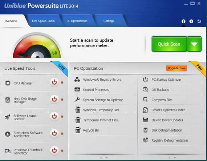Select Old Backups text
The height and width of the screenshot is (161, 207).
pyautogui.click(x=160, y=90)
